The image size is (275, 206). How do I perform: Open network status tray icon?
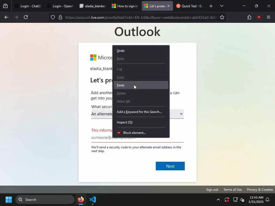click(x=235, y=200)
